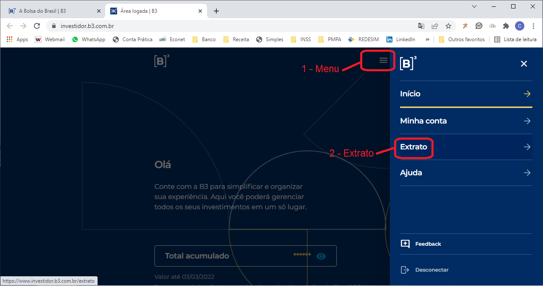Open the REDESIM bookmark
This screenshot has width=543, height=292.
[363, 39]
